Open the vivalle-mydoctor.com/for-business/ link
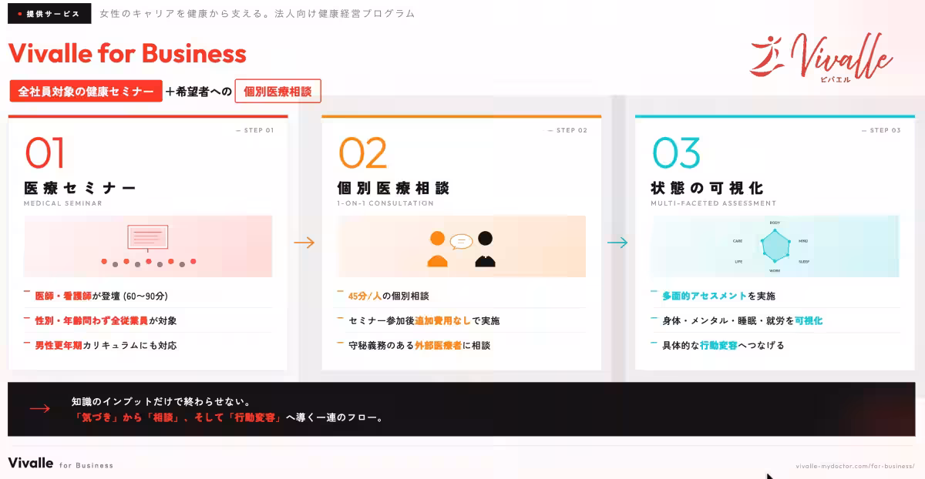 point(854,466)
